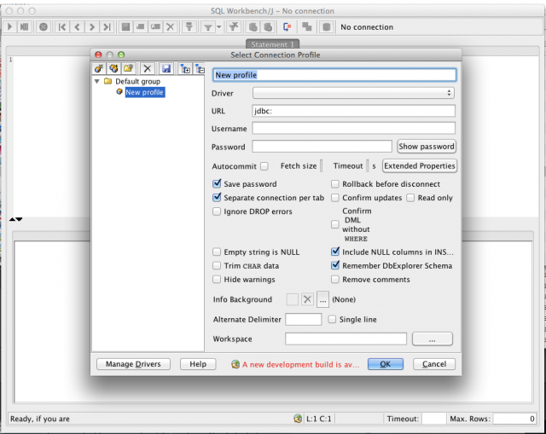Image resolution: width=546 pixels, height=434 pixels.
Task: Click the Execute statement play icon
Action: point(9,26)
